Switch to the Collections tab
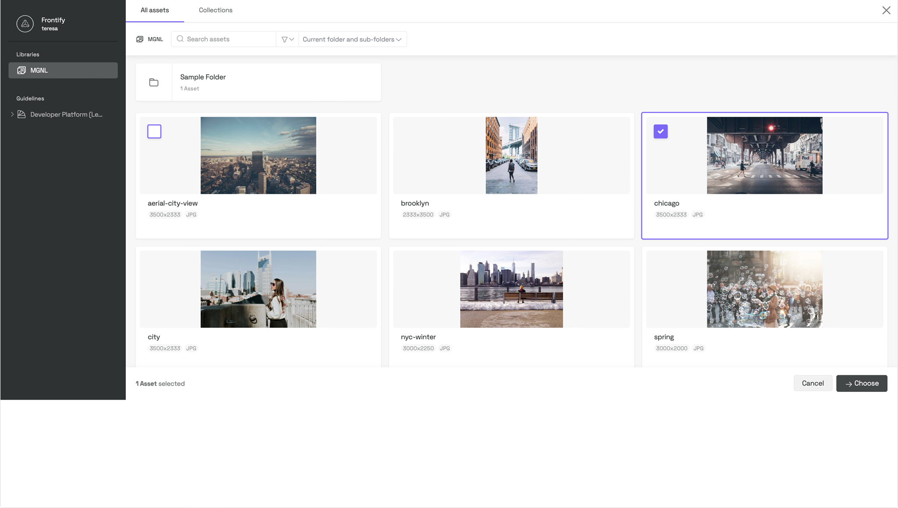The height and width of the screenshot is (508, 898). coord(215,10)
